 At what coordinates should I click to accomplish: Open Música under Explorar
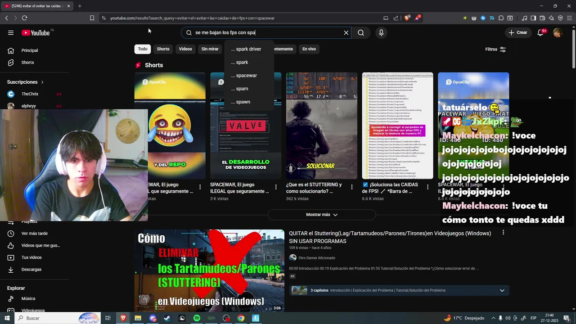[35, 298]
